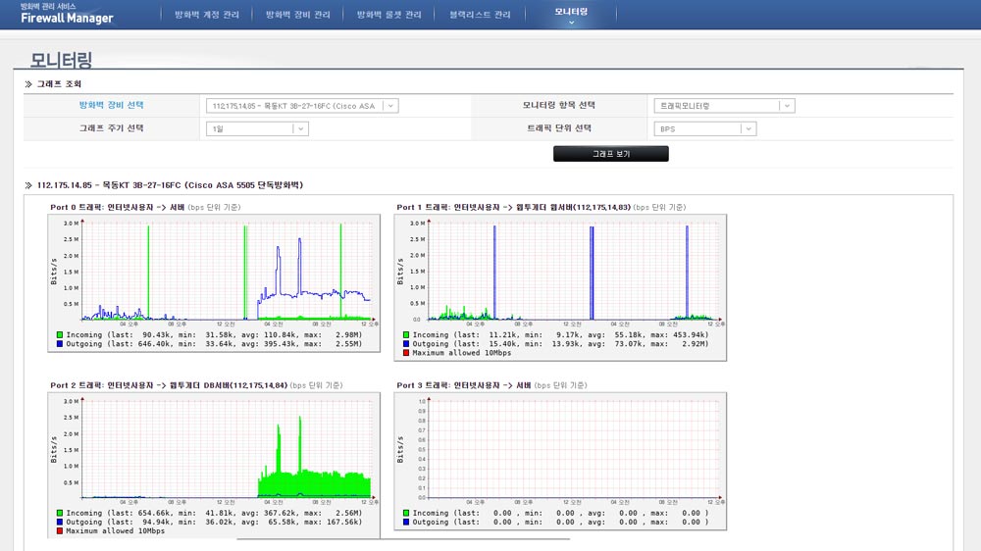Click green Incoming swatch in Port 2 legend

(x=60, y=513)
